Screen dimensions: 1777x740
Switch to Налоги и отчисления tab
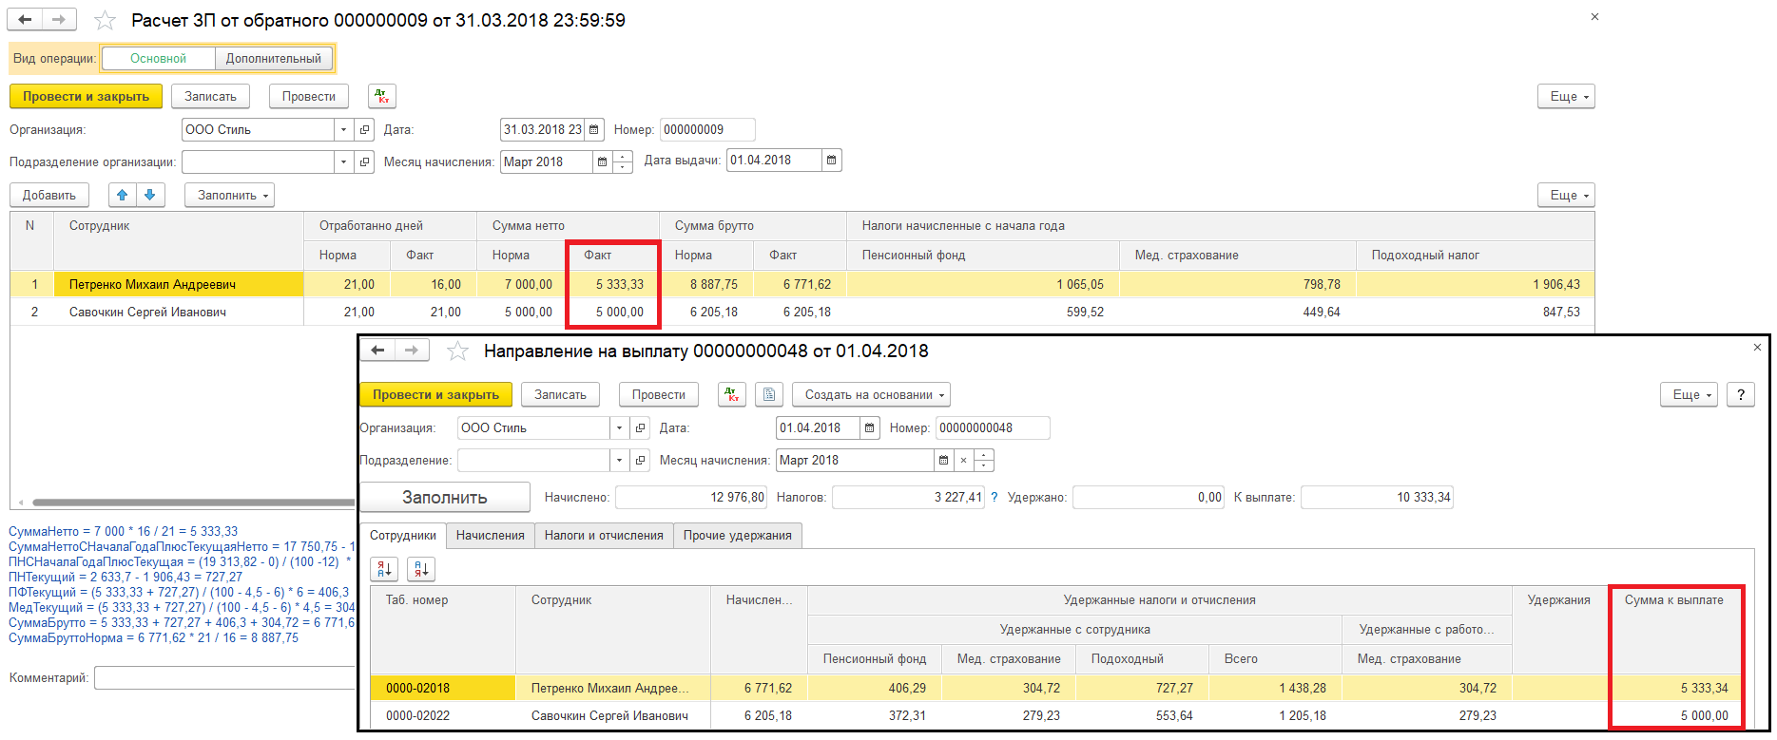[604, 535]
